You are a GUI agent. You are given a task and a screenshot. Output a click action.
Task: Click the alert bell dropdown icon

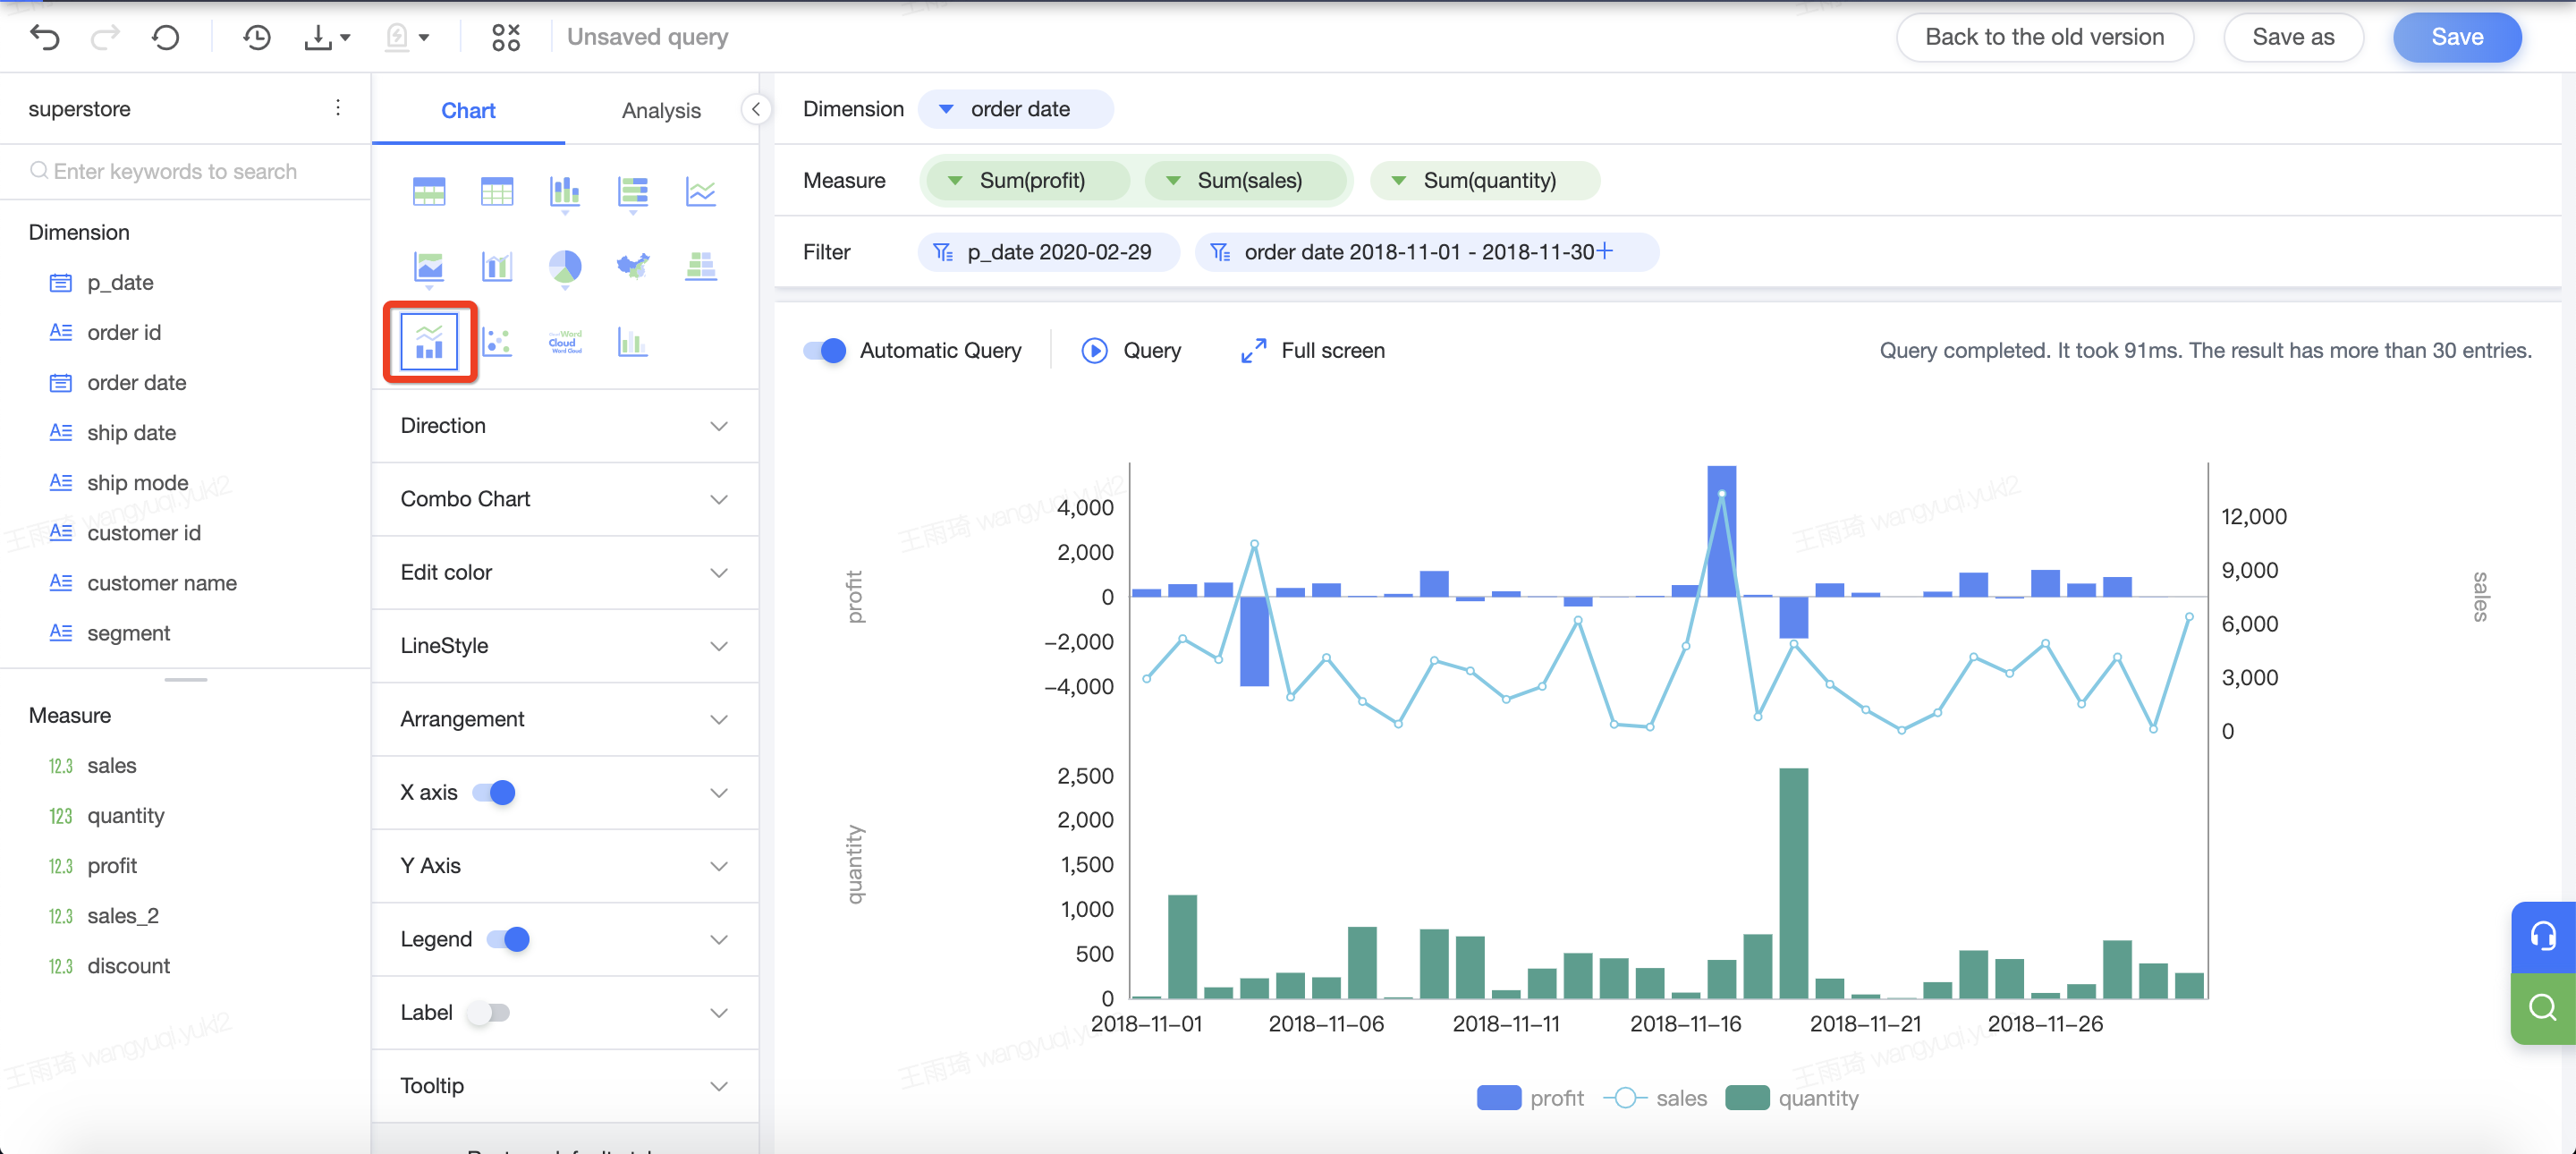pos(407,37)
